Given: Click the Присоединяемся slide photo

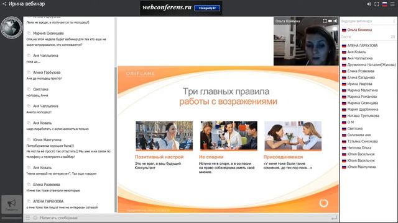Looking at the screenshot, I should click(x=293, y=136).
